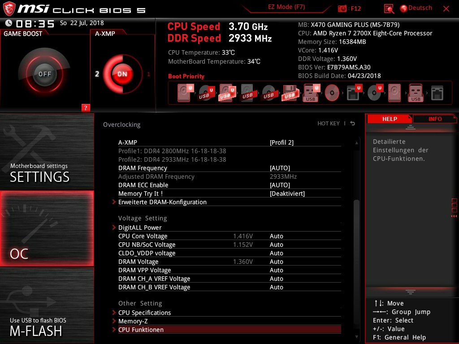The image size is (459, 344).
Task: Set DRAM CH_B VREF Voltage value
Action: click(x=276, y=287)
